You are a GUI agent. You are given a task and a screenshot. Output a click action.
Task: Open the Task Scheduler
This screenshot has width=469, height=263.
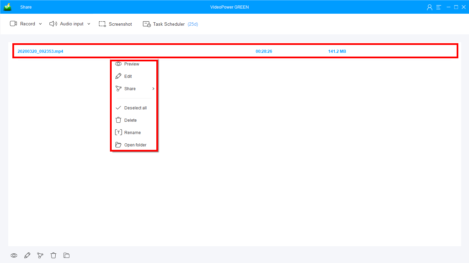(164, 24)
